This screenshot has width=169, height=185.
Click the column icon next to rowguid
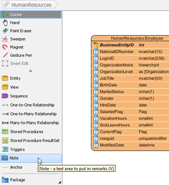[x=96, y=138]
